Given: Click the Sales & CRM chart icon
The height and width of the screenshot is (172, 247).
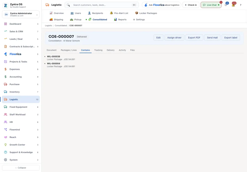Looking at the screenshot, I should 5,31.
